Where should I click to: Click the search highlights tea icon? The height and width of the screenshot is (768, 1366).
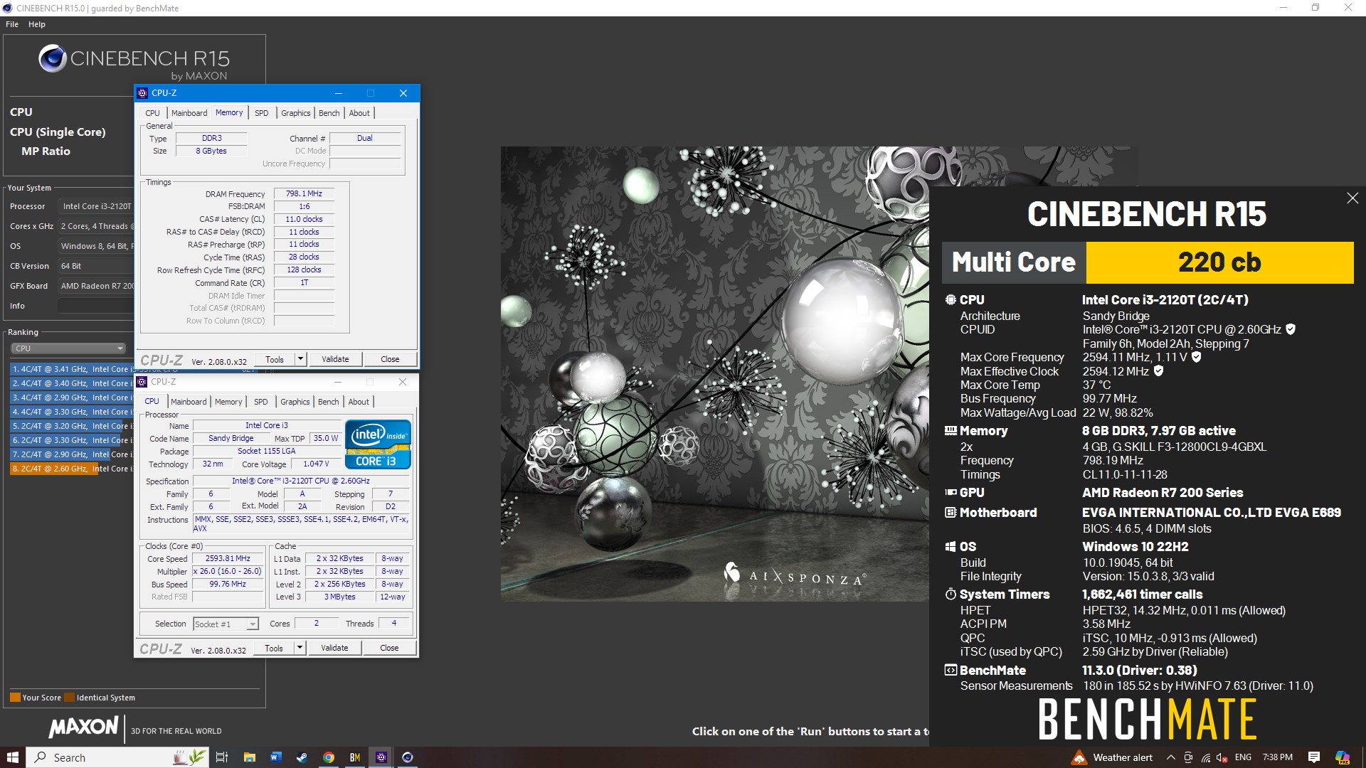click(x=190, y=757)
